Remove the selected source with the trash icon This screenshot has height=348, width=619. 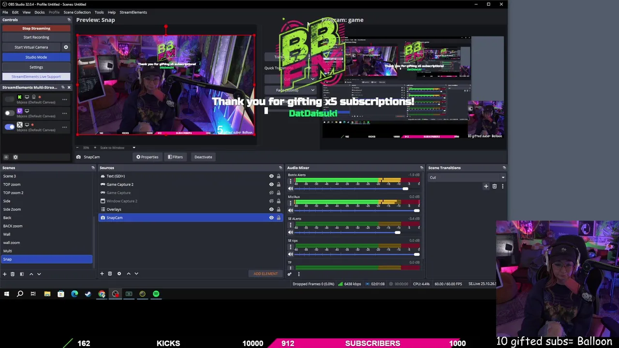coord(110,274)
